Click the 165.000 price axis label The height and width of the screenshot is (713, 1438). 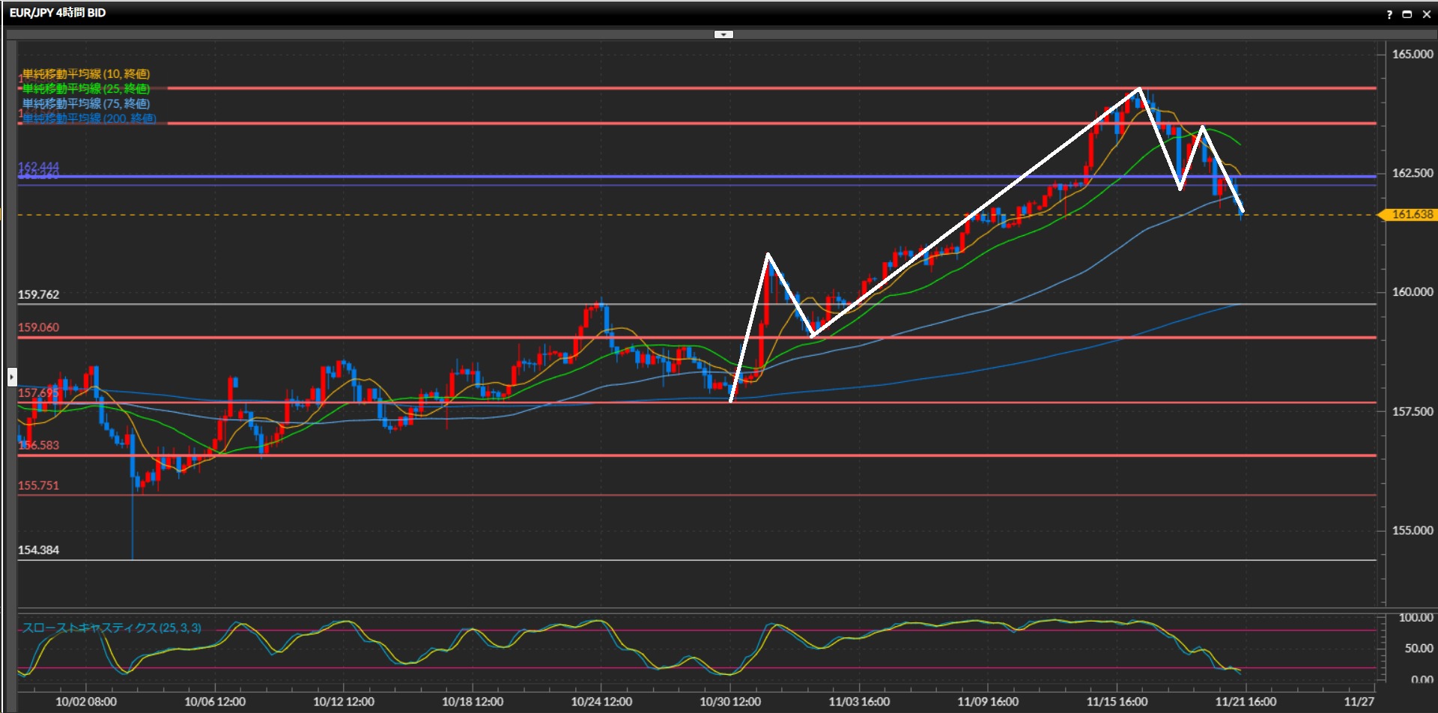pos(1412,55)
